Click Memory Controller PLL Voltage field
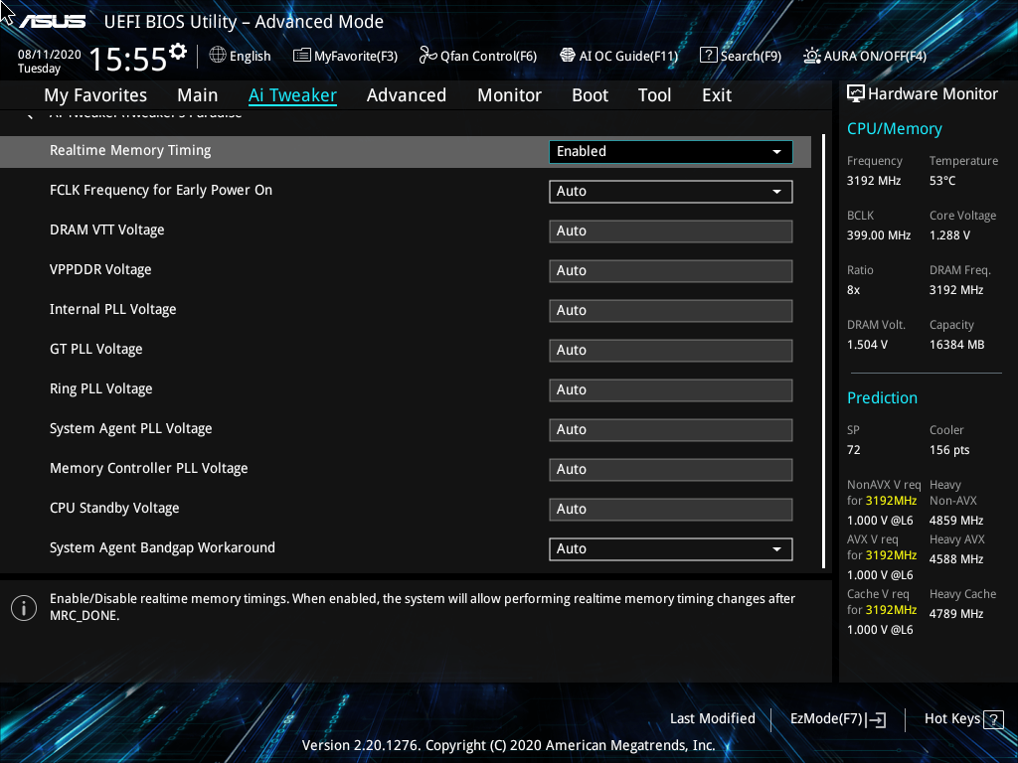 (x=671, y=469)
